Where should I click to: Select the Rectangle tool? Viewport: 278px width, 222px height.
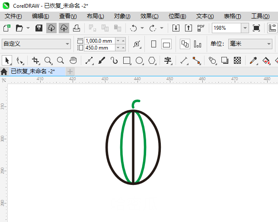pos(127,60)
